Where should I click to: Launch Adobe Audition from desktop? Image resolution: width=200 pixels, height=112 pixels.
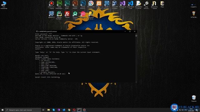[67, 5]
